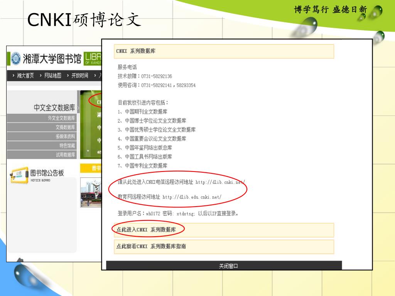Click the down chevron in the green database list
395x296 pixels.
(88, 151)
